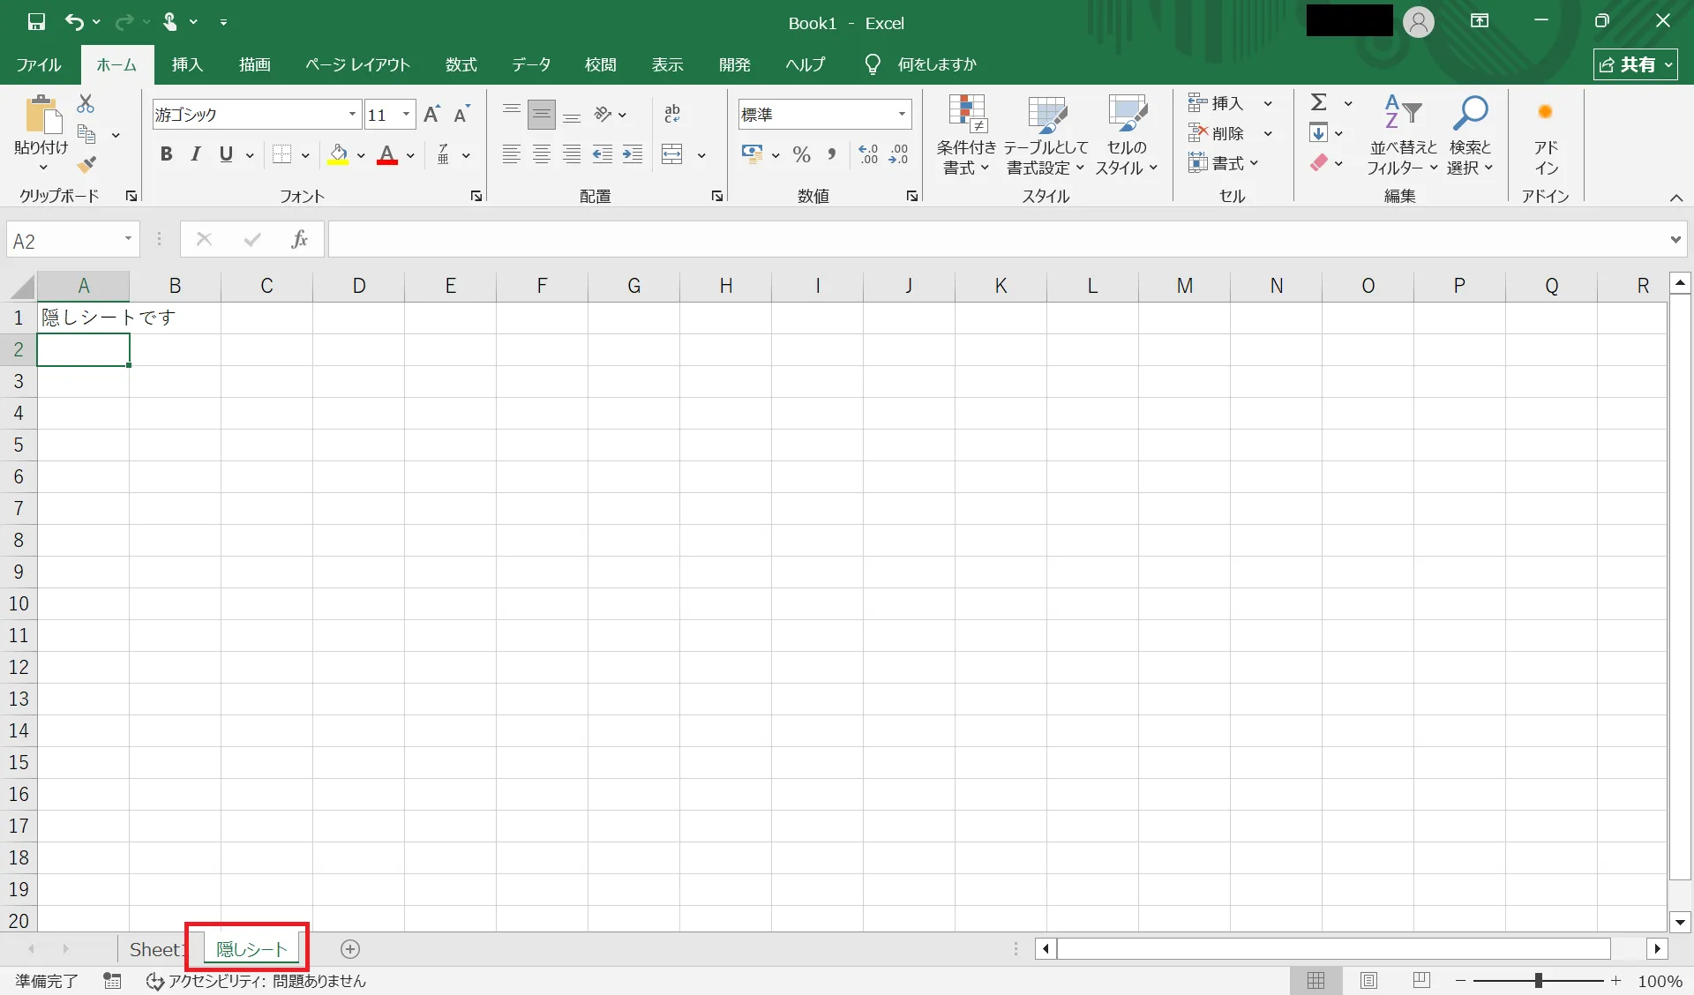The image size is (1694, 995).
Task: Toggle italic formatting
Action: click(196, 155)
